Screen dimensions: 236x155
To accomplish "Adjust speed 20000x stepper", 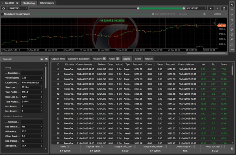I will tap(226, 14).
